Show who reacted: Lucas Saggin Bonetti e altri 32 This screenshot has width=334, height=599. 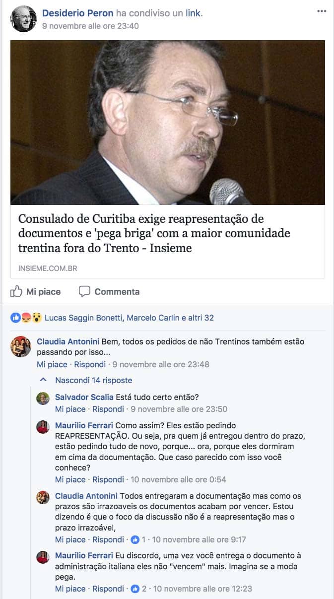coord(129,318)
